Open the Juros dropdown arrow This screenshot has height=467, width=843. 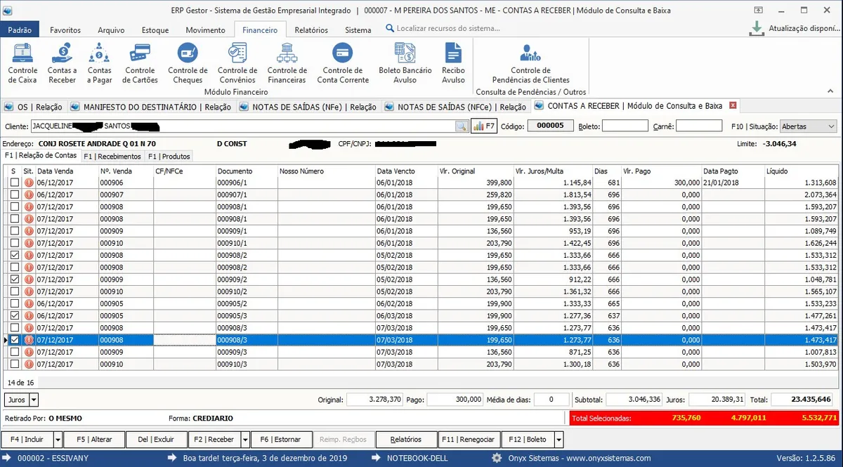[x=34, y=400]
